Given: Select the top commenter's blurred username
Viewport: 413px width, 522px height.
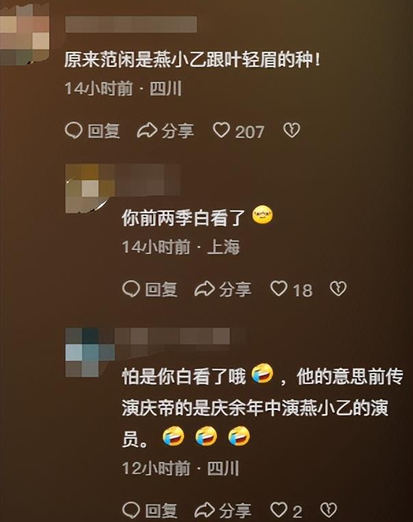Looking at the screenshot, I should click(x=131, y=25).
